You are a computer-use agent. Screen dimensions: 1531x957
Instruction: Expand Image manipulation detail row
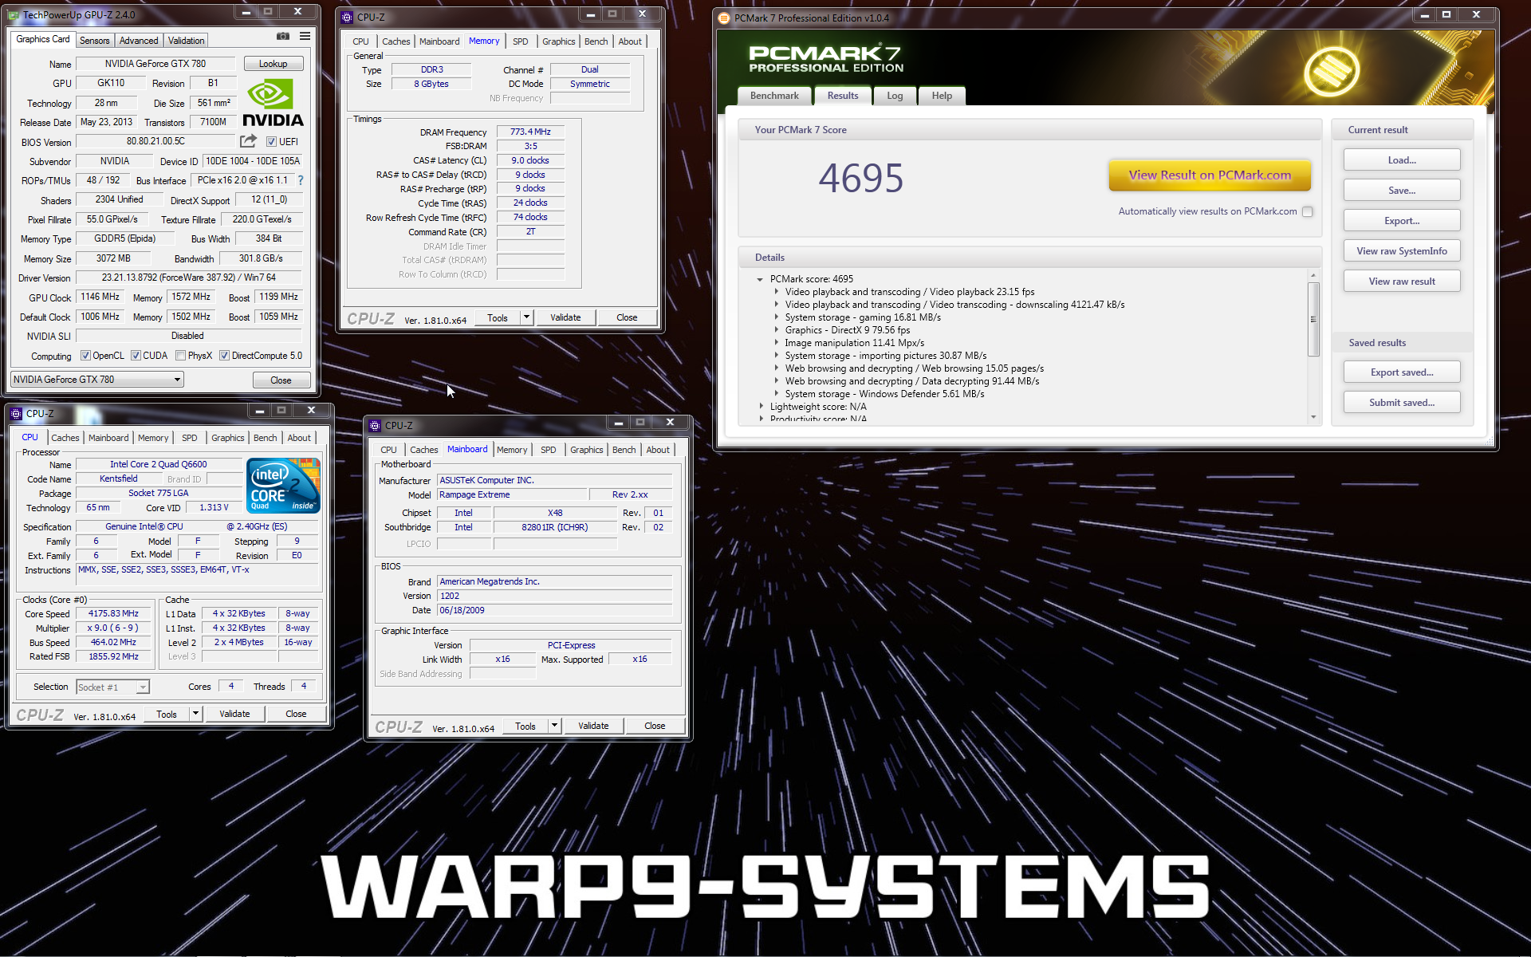click(776, 343)
